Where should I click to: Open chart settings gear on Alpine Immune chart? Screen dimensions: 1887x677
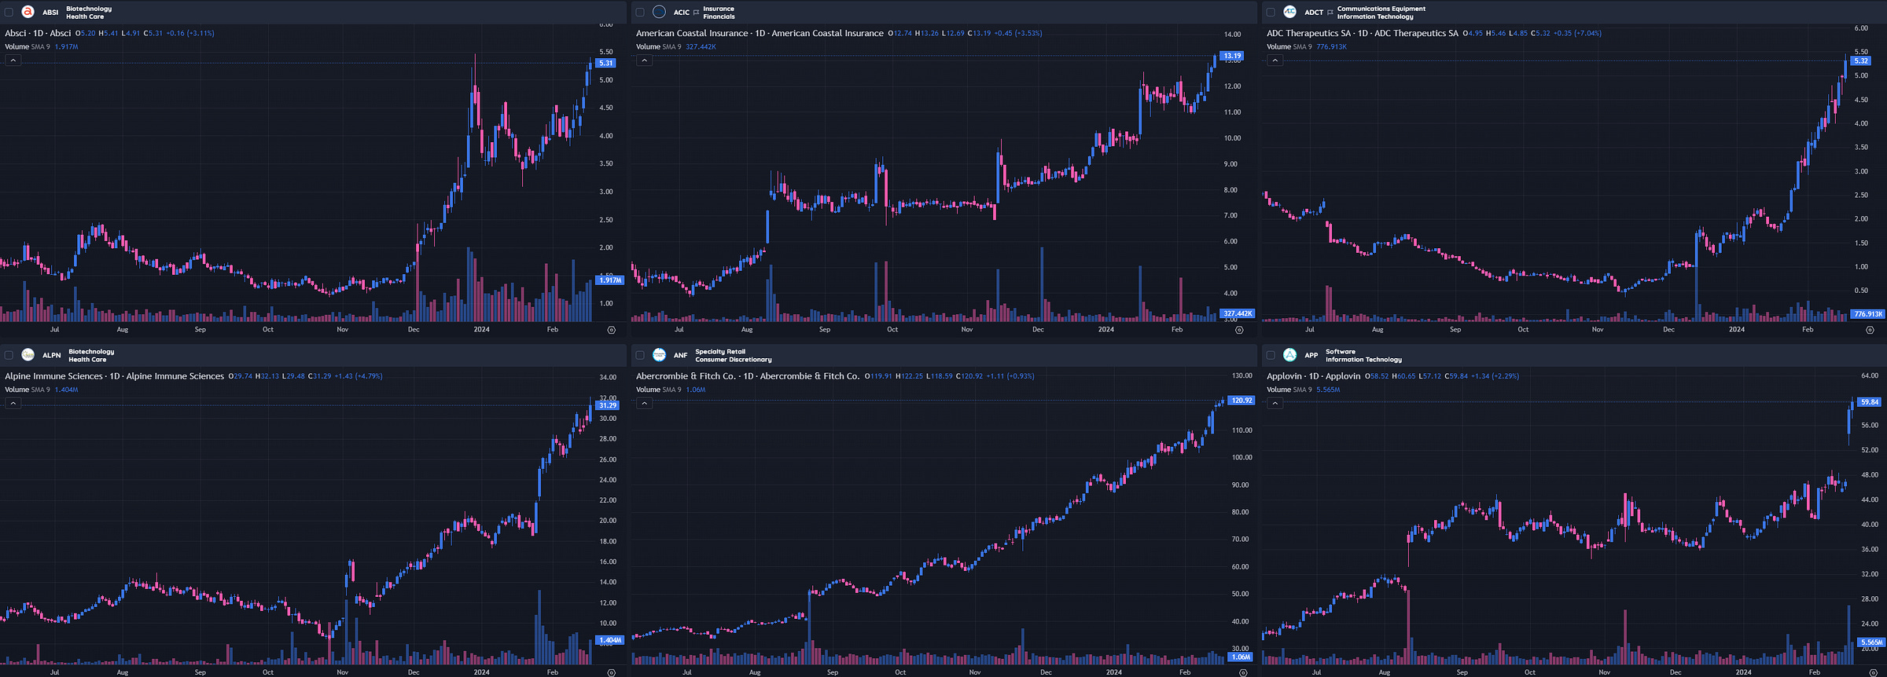[x=612, y=672]
